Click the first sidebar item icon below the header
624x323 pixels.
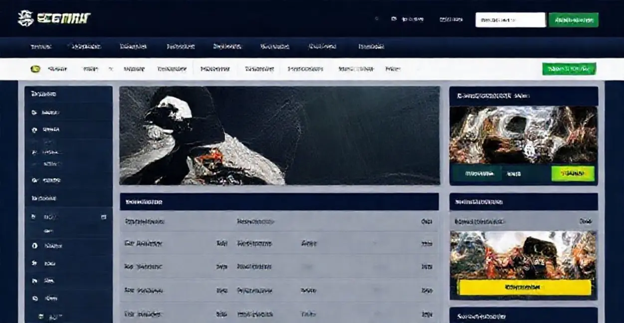click(34, 112)
